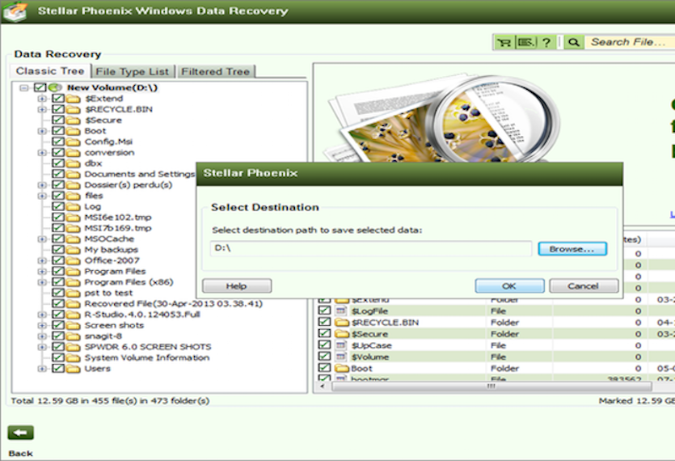Open the register product toolbar icon
This screenshot has width=675, height=461.
coord(525,42)
